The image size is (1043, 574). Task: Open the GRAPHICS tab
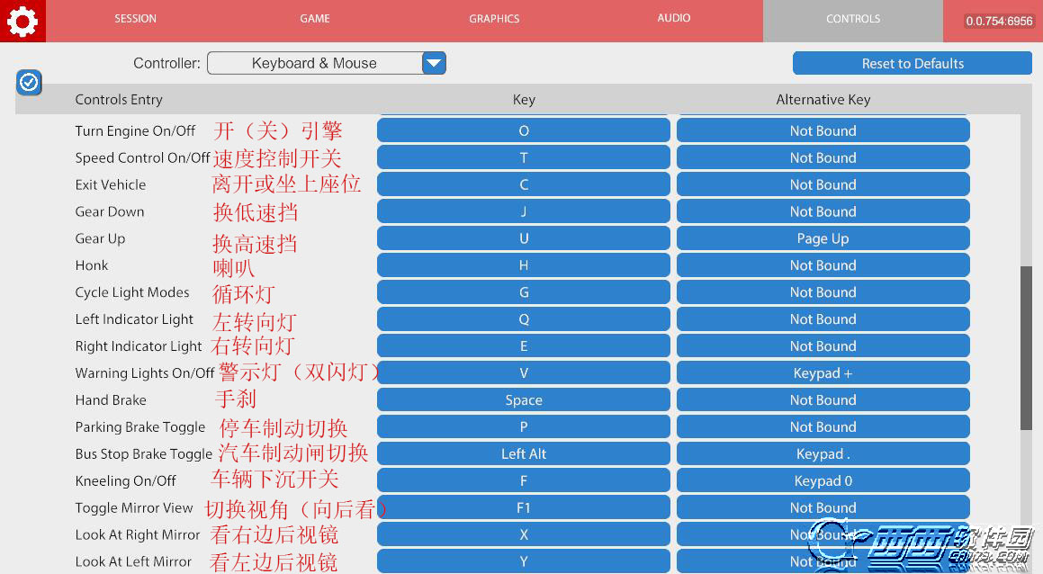click(494, 19)
